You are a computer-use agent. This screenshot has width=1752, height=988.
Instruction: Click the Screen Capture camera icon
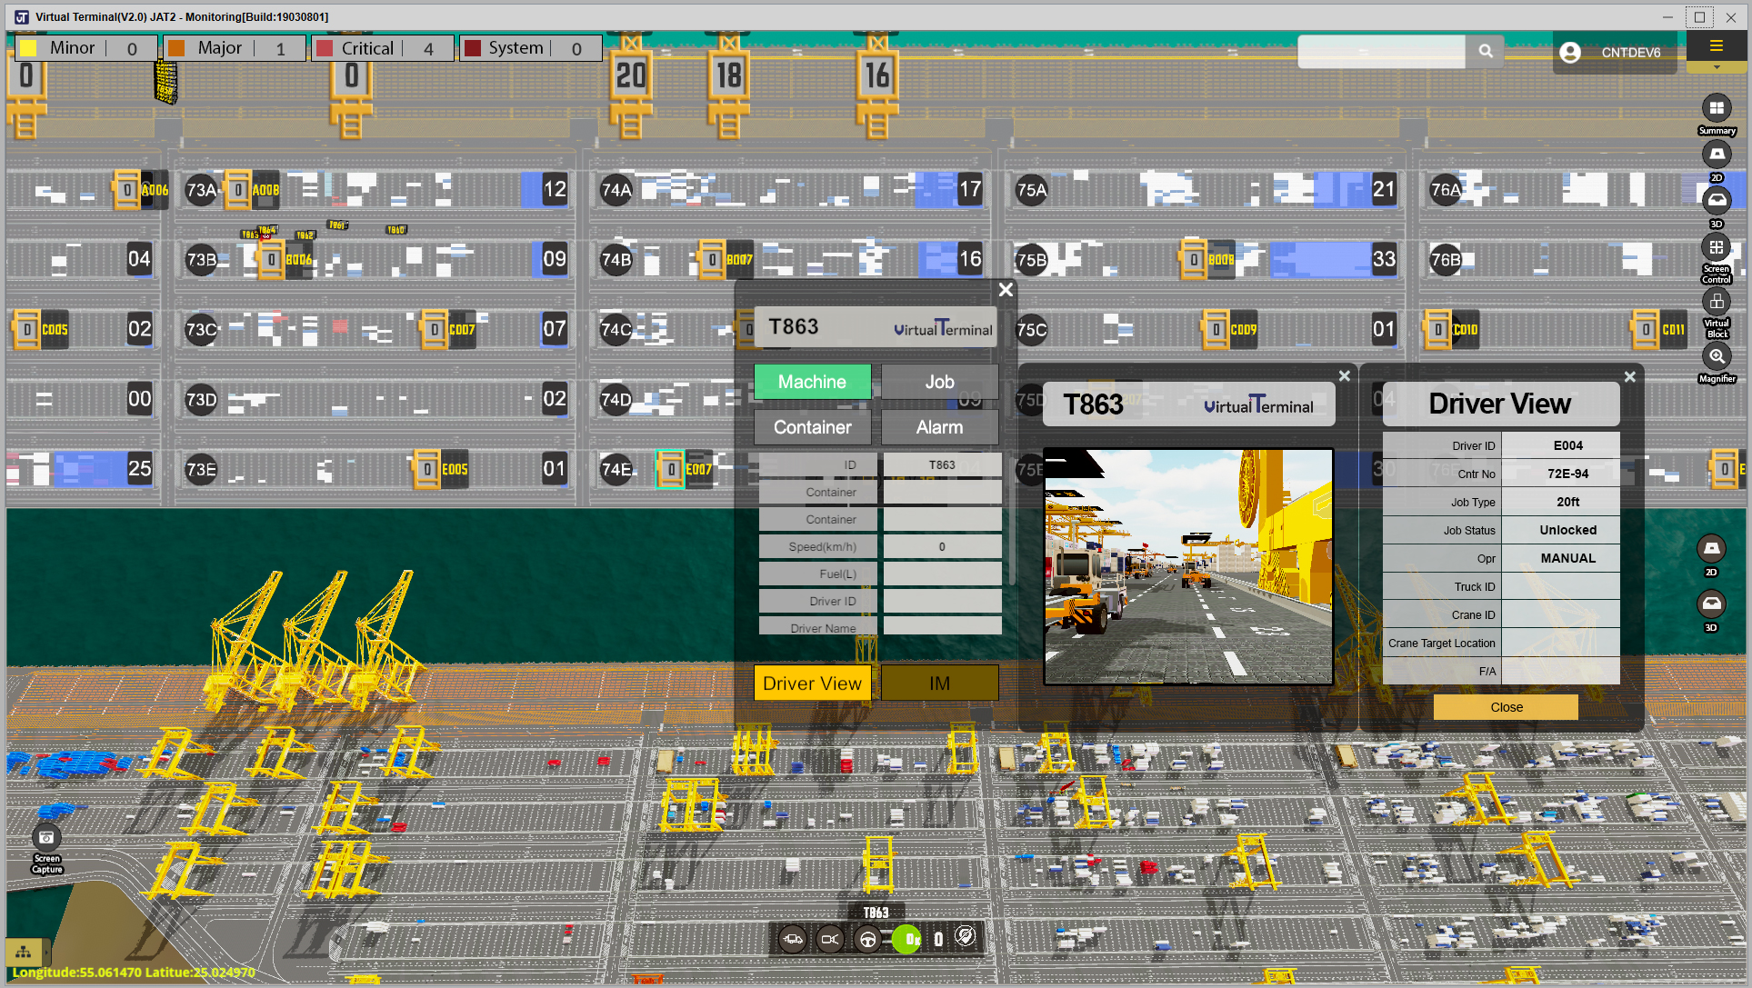click(x=46, y=837)
